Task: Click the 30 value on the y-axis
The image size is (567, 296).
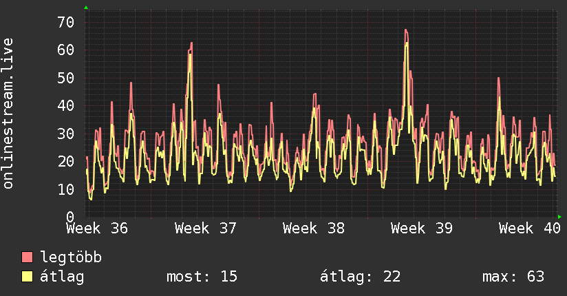Action: tap(66, 134)
